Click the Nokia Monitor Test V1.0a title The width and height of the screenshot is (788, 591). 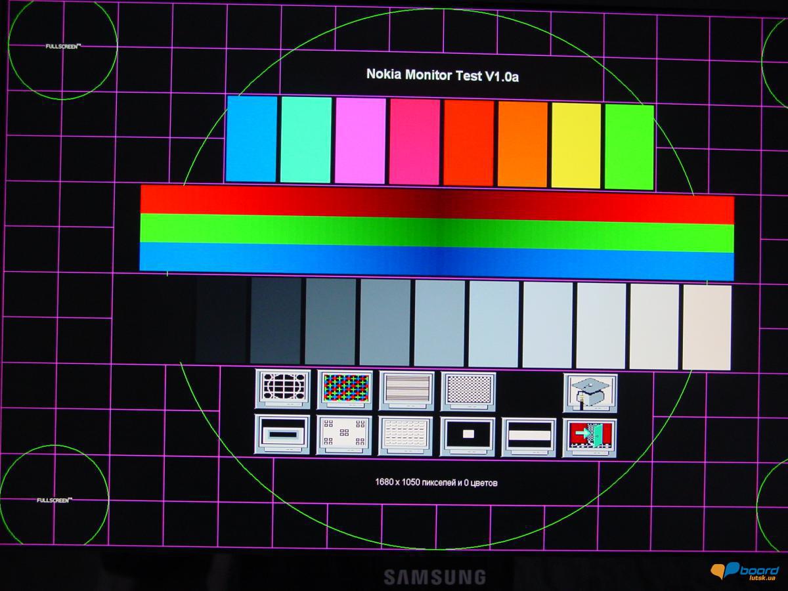443,75
